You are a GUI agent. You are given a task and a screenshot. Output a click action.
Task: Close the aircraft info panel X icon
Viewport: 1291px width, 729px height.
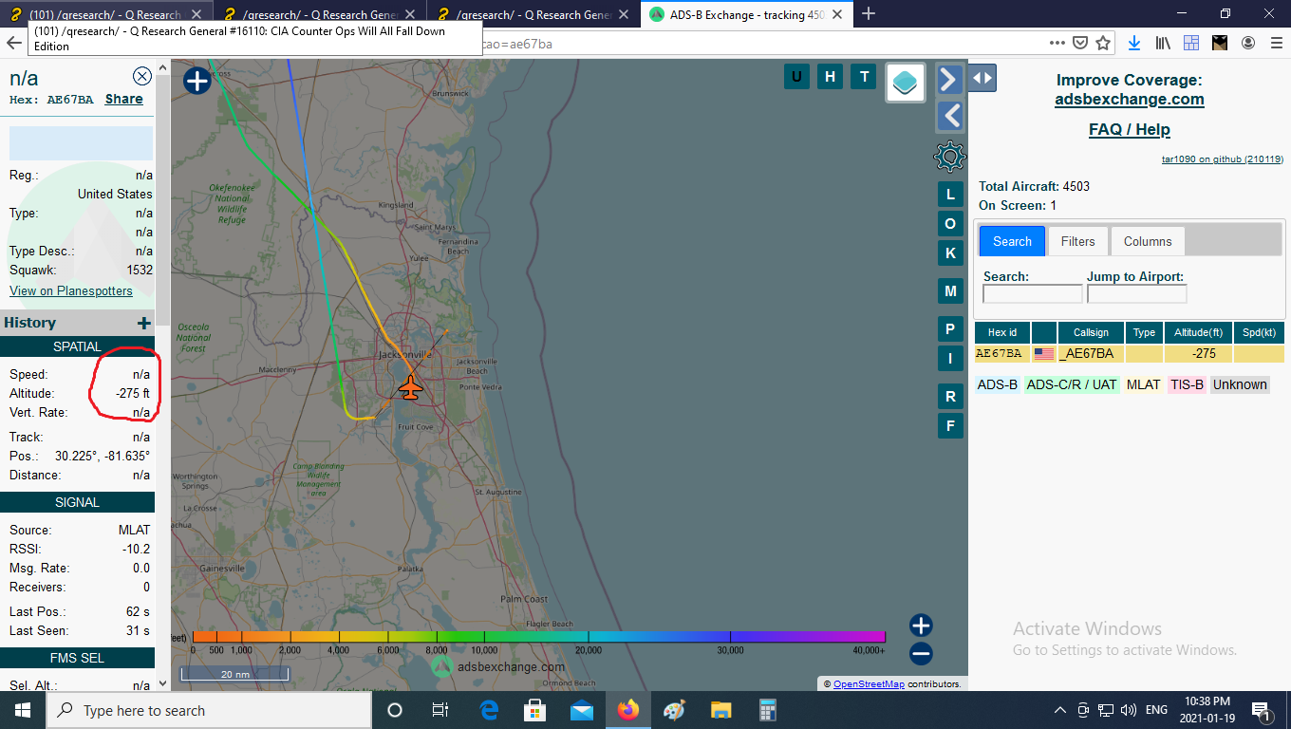[142, 77]
